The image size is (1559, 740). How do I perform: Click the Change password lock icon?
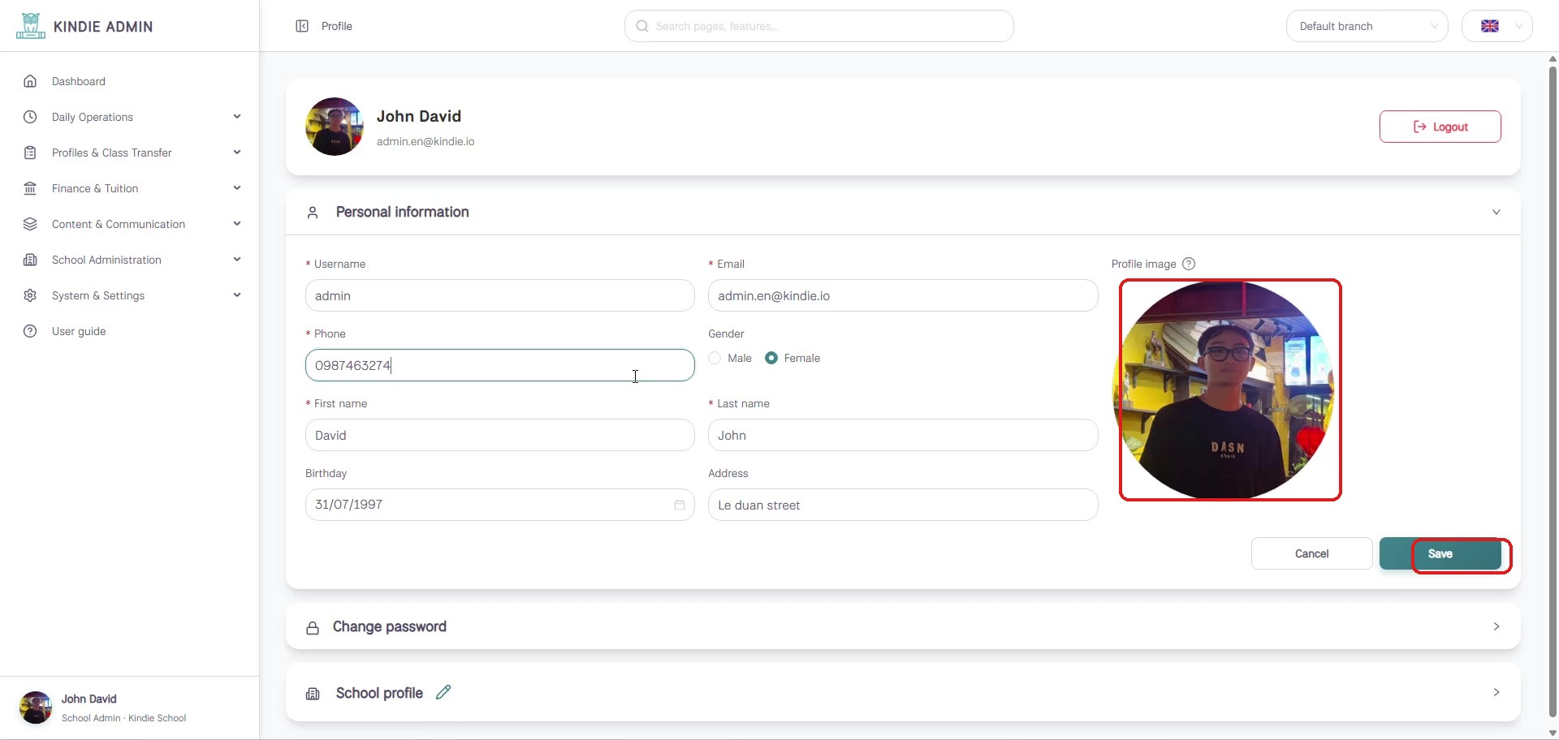313,627
